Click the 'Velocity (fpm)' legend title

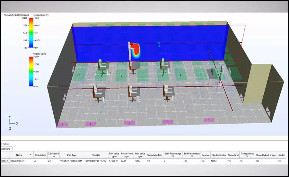pyautogui.click(x=39, y=54)
